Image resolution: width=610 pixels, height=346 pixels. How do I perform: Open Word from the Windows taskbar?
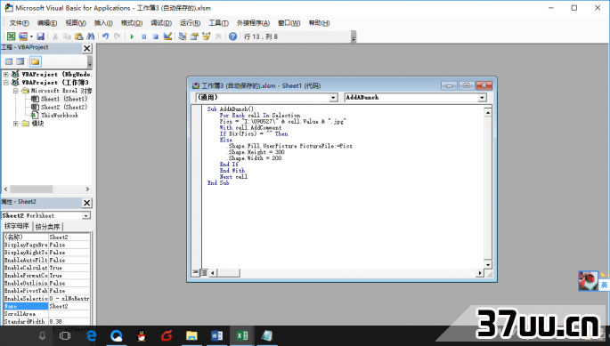pyautogui.click(x=216, y=335)
